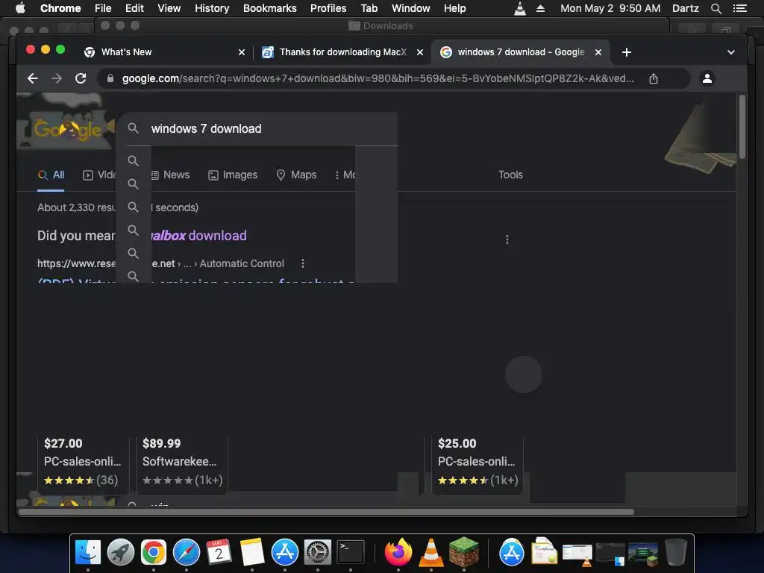Open Control Center list icon in menu bar
The width and height of the screenshot is (764, 573).
click(x=739, y=8)
